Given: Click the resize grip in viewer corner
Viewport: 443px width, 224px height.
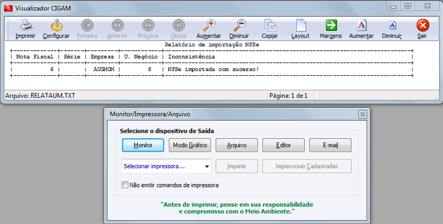Looking at the screenshot, I should 436,97.
